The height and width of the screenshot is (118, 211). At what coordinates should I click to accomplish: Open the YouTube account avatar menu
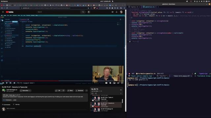[121, 12]
